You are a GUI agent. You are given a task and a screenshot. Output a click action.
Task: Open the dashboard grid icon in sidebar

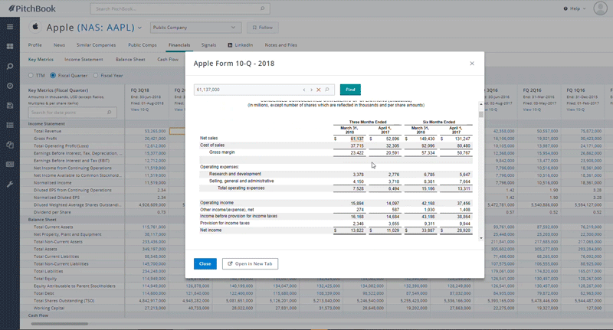click(10, 47)
